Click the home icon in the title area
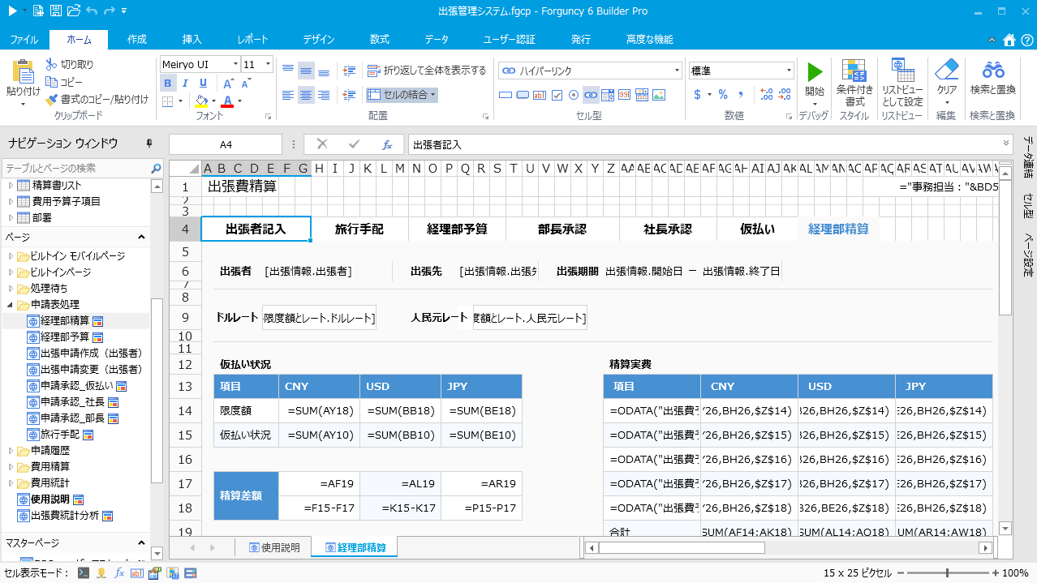 pyautogui.click(x=1009, y=39)
